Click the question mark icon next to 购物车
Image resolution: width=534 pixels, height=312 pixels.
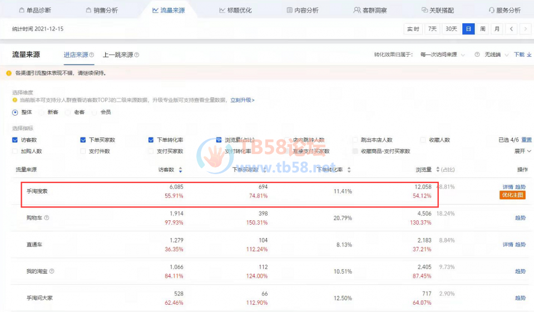click(x=47, y=218)
